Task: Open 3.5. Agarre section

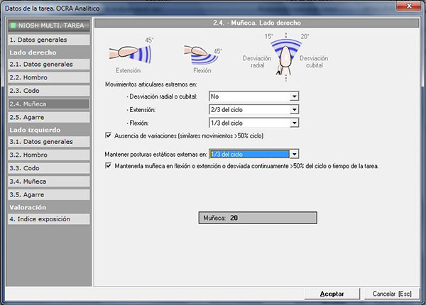Action: coord(48,194)
